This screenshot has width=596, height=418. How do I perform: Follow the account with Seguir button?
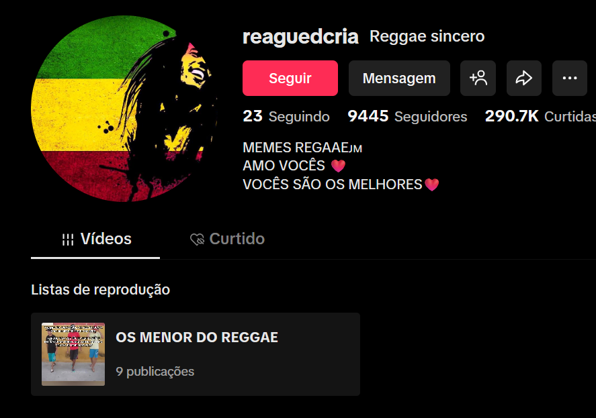pos(290,78)
